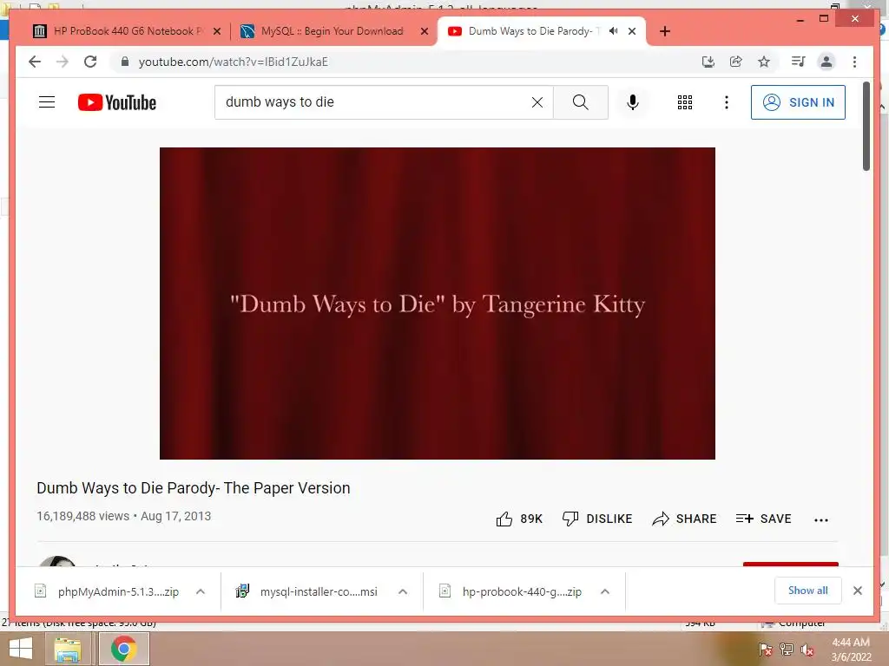Mute the tab via the speaker icon

(x=613, y=31)
